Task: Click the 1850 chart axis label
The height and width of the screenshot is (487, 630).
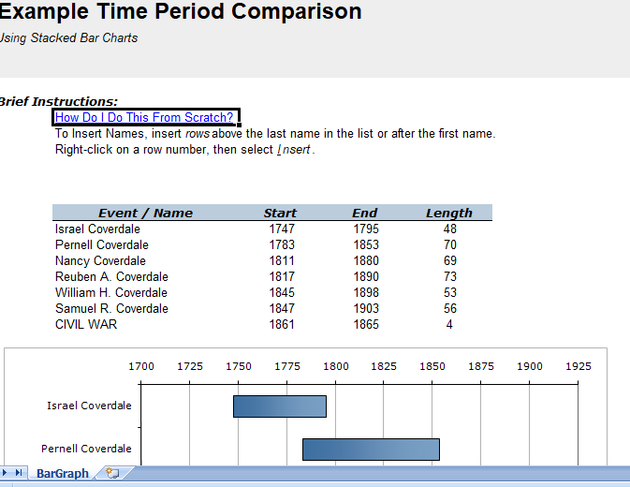Action: 432,366
